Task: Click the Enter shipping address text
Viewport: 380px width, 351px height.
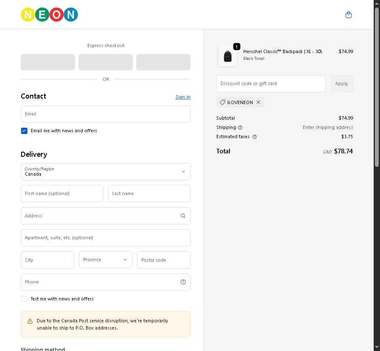Action: [x=328, y=127]
